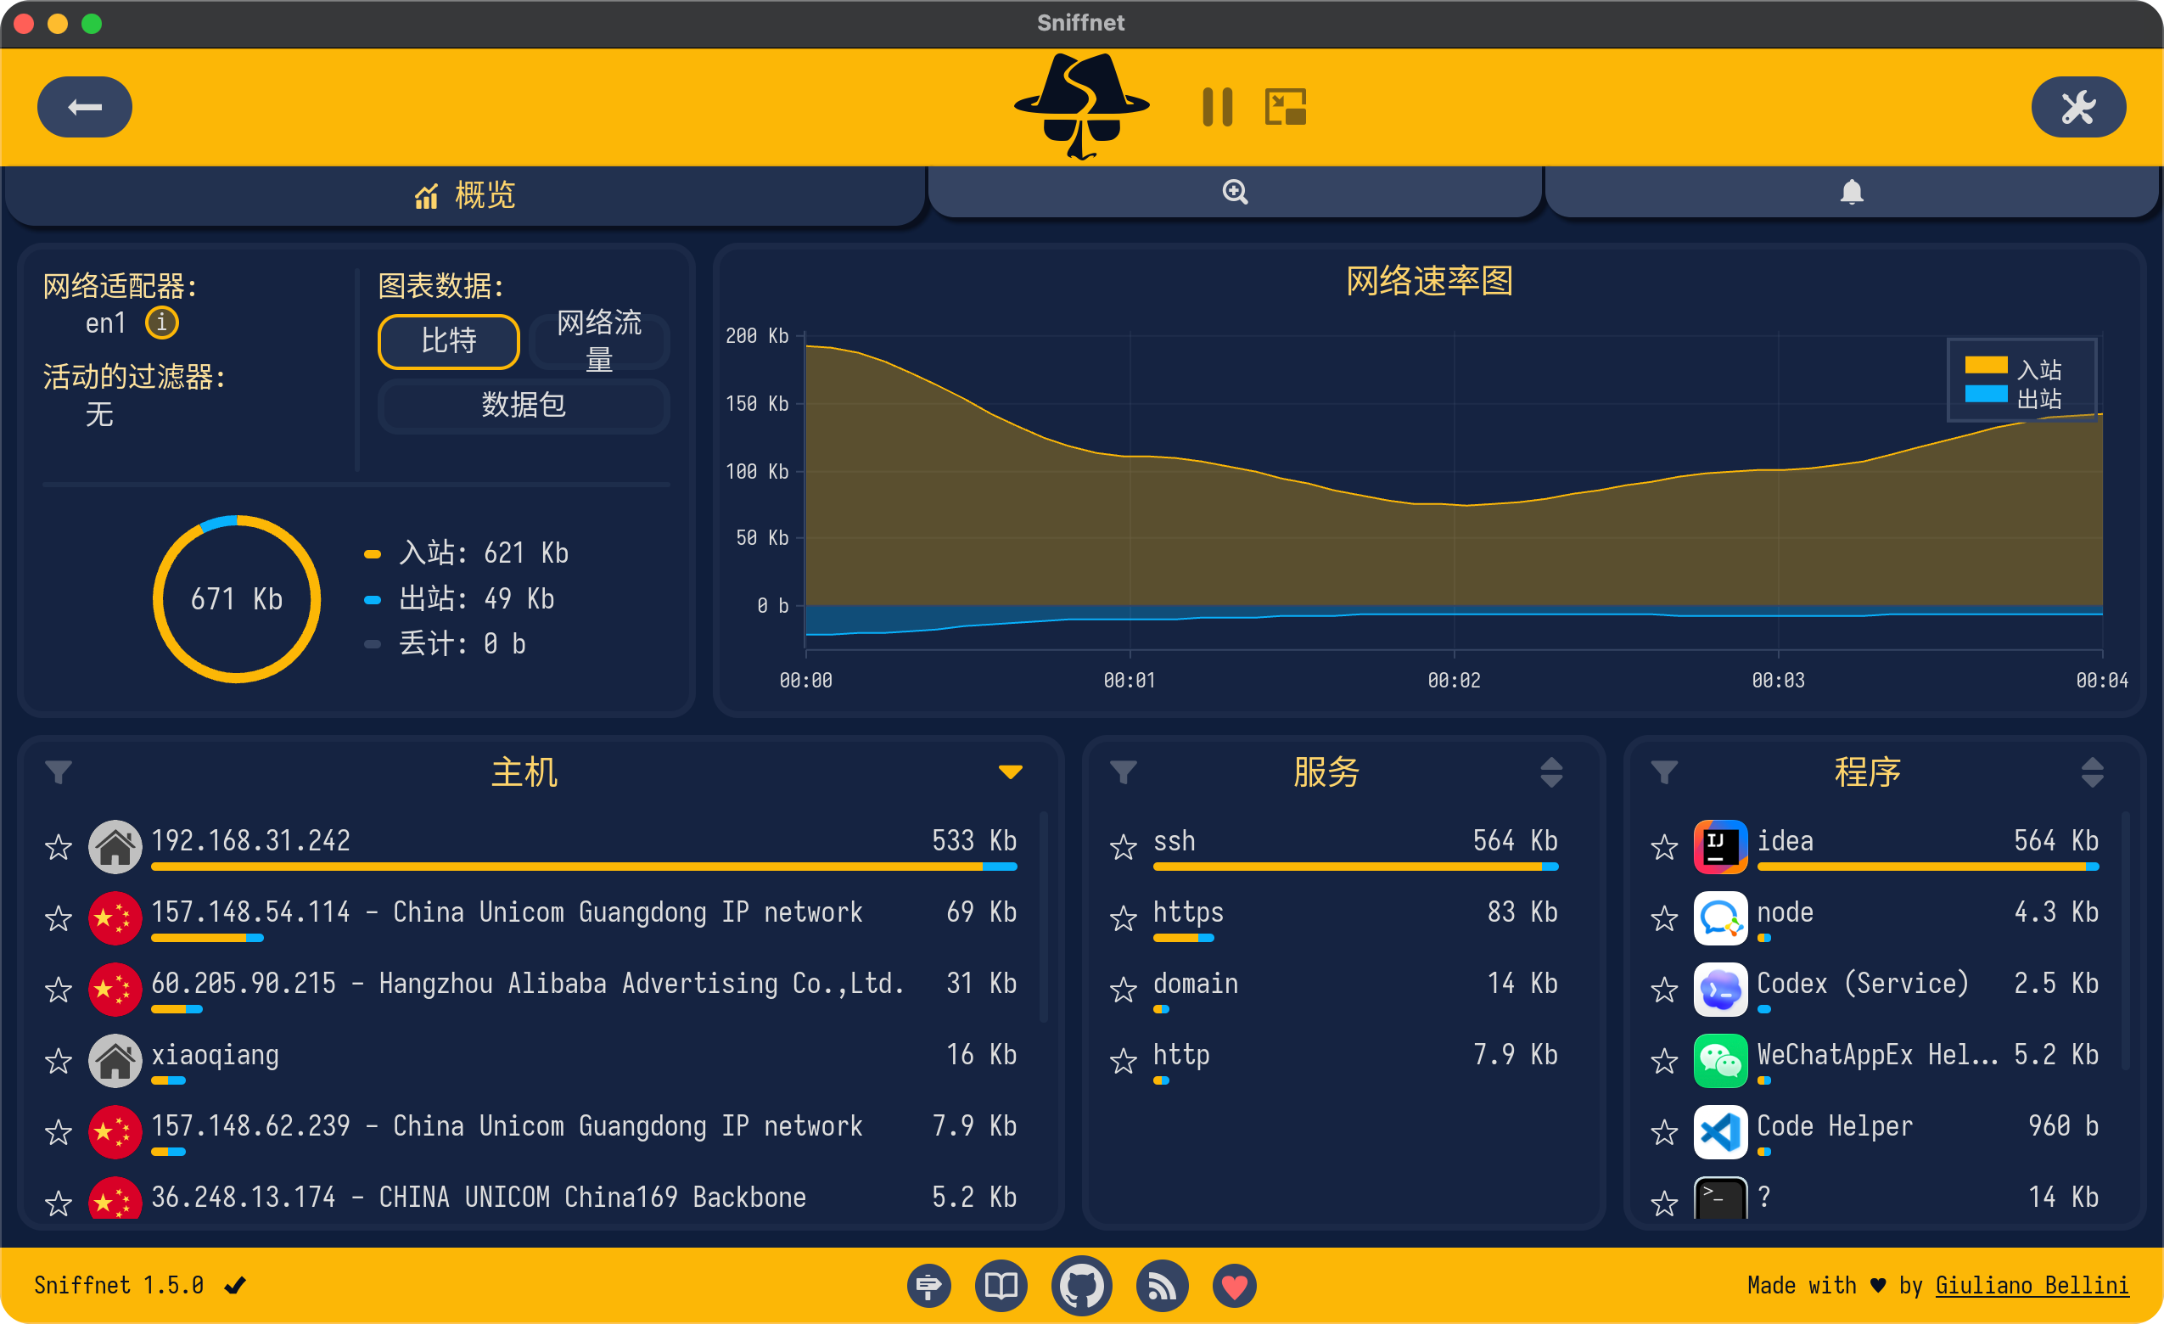Click the filter icon in 服务 panel
Viewport: 2164px width, 1324px height.
click(x=1124, y=772)
